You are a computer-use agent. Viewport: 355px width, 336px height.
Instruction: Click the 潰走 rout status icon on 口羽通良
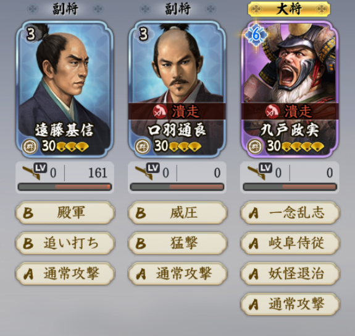point(160,111)
